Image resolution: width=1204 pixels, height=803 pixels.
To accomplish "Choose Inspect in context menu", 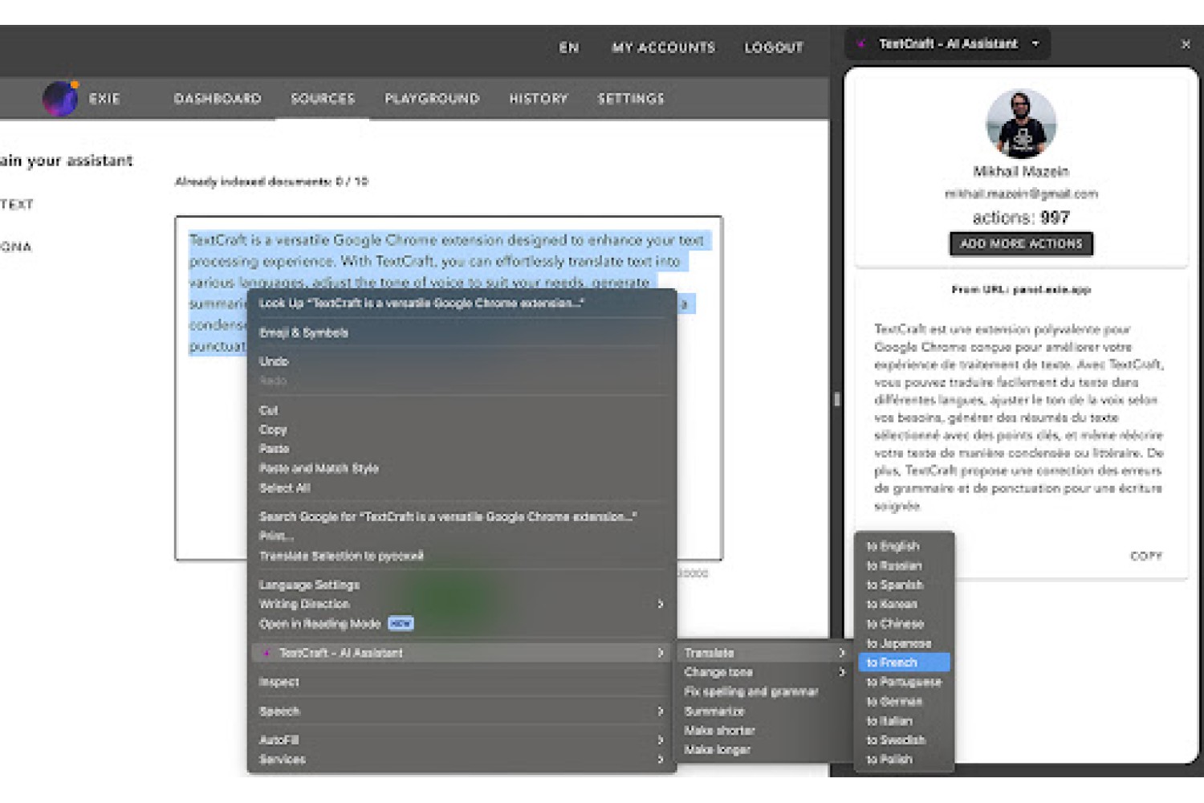I will [x=462, y=682].
